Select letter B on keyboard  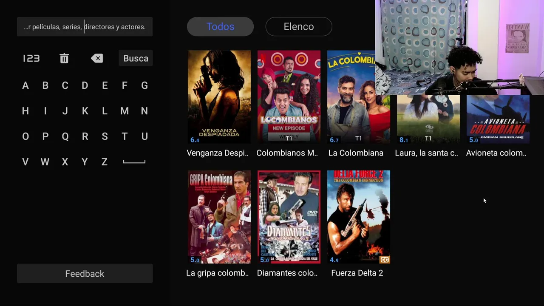[x=45, y=85]
